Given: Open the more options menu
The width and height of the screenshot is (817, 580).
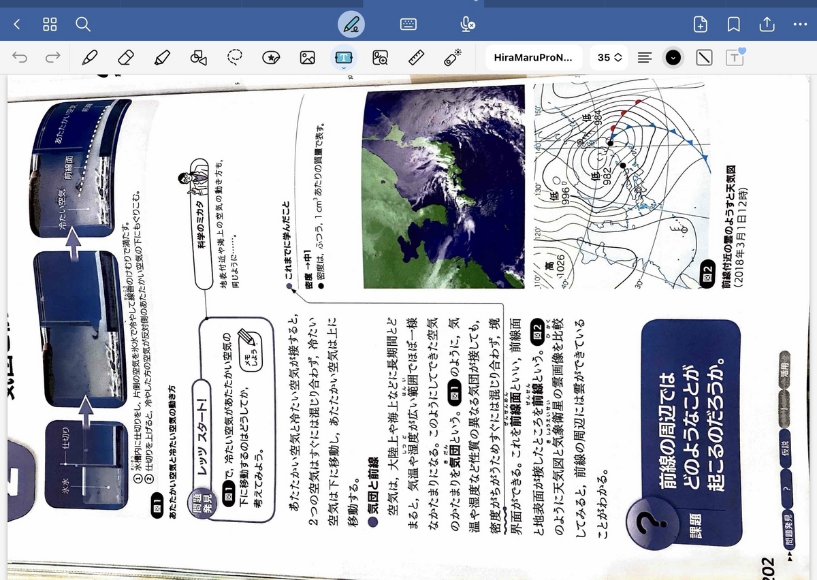Looking at the screenshot, I should coord(800,25).
